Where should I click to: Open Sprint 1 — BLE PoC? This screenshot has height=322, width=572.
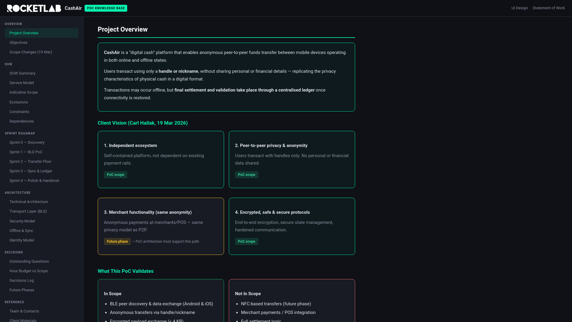pyautogui.click(x=41, y=152)
